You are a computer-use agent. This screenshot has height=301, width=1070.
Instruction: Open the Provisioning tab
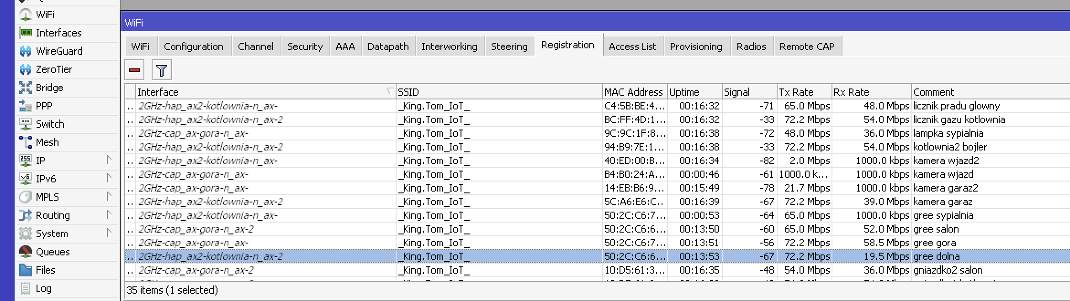tap(696, 47)
